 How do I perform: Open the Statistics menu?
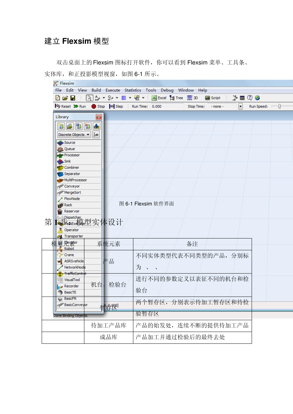(133, 90)
